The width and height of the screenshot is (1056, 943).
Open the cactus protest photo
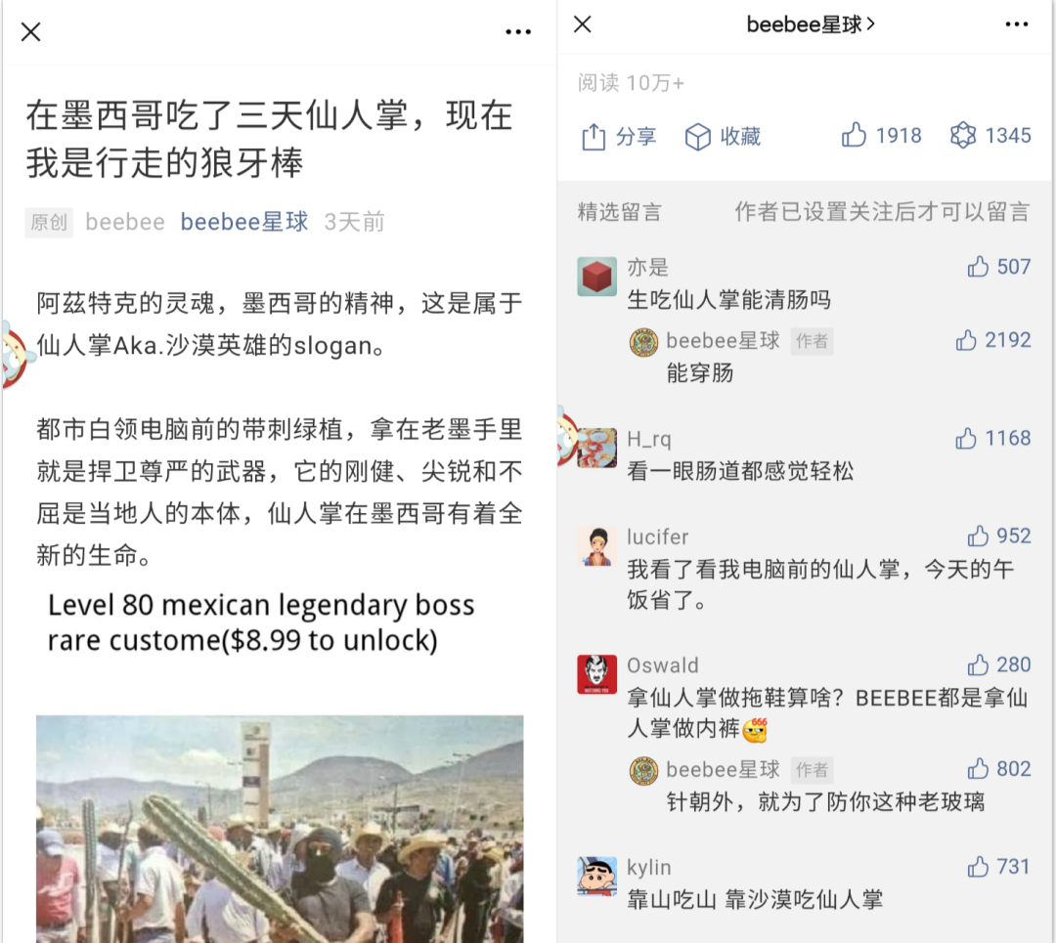pyautogui.click(x=280, y=829)
